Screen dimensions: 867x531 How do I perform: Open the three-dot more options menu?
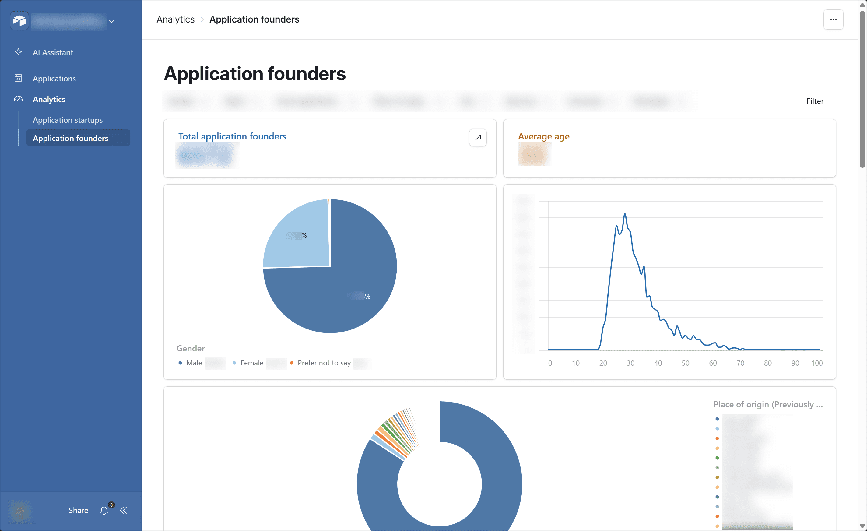click(833, 19)
